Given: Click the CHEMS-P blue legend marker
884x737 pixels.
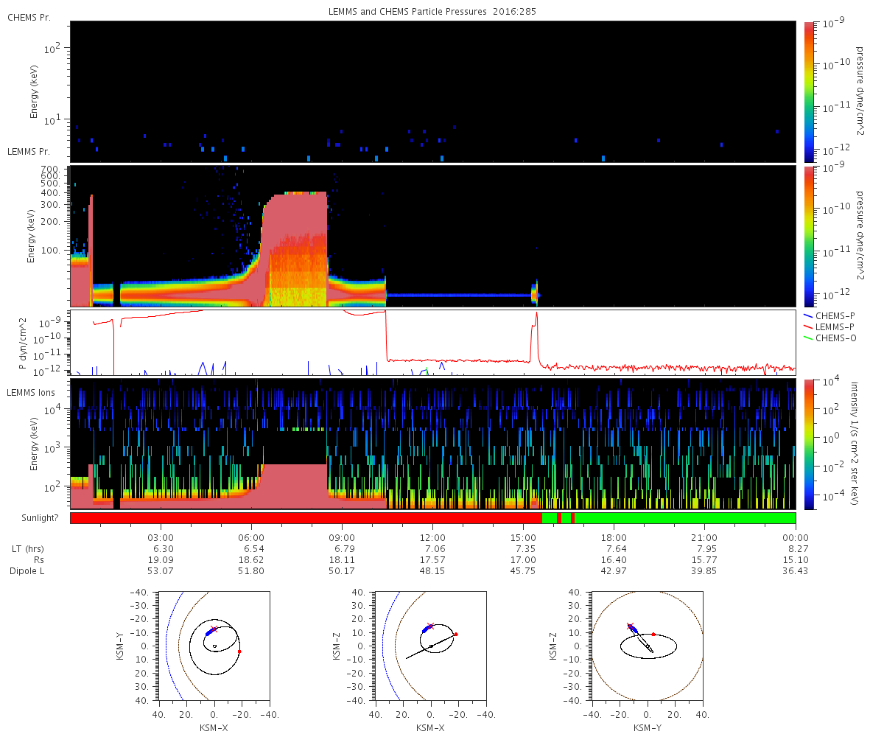Looking at the screenshot, I should (808, 315).
